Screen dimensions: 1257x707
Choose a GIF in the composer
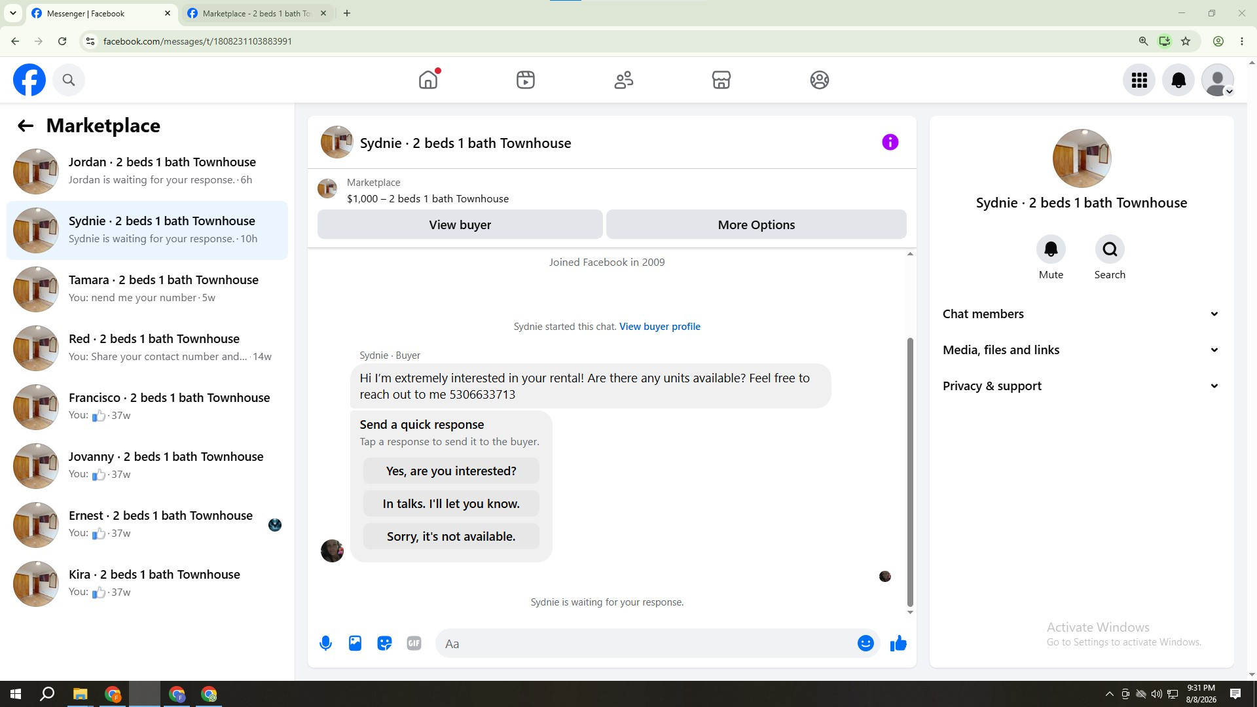pos(414,644)
